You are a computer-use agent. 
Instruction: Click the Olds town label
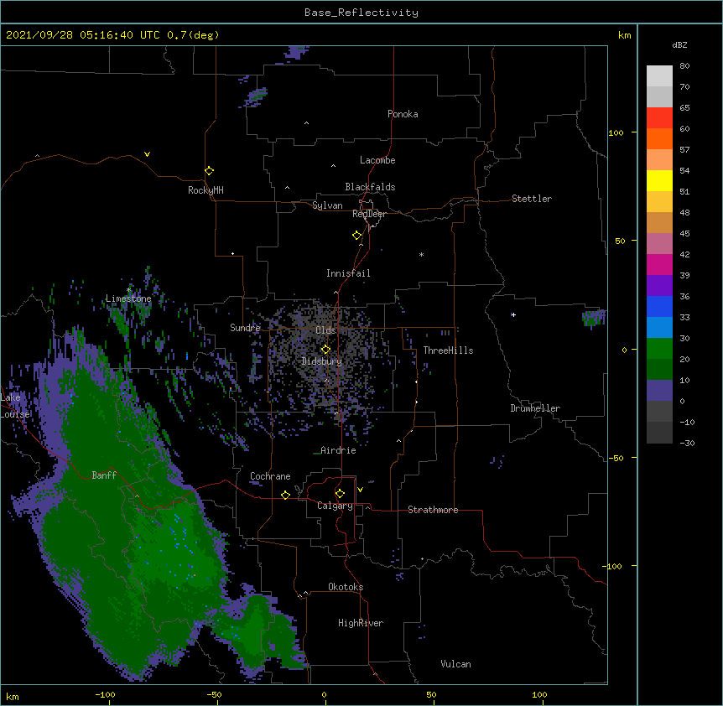pos(325,330)
